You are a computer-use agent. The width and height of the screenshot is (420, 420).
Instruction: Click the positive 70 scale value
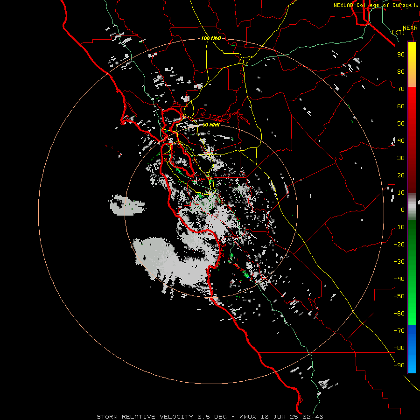pyautogui.click(x=401, y=89)
